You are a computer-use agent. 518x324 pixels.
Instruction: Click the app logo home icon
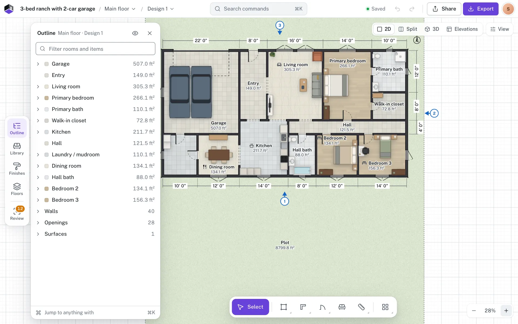9,9
